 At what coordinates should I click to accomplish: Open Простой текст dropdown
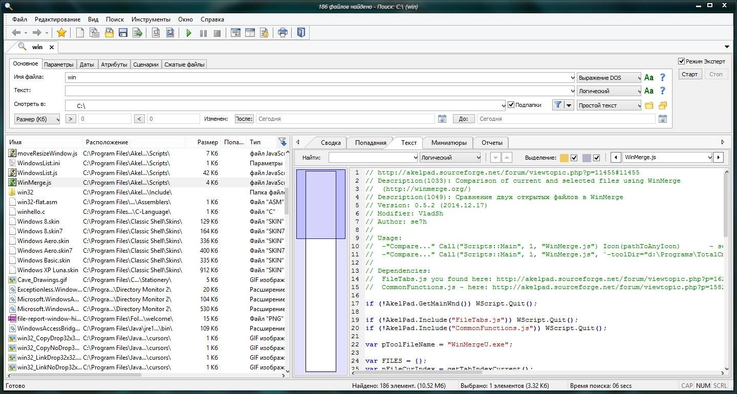coord(609,105)
